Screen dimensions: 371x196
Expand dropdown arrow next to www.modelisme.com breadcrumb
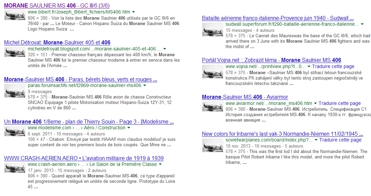pyautogui.click(x=129, y=128)
